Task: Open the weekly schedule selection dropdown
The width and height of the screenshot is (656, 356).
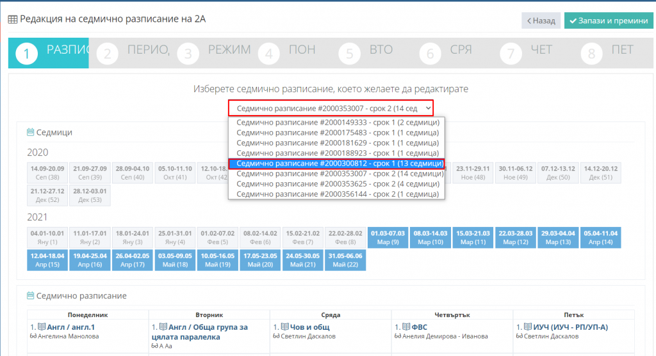Action: coord(331,109)
